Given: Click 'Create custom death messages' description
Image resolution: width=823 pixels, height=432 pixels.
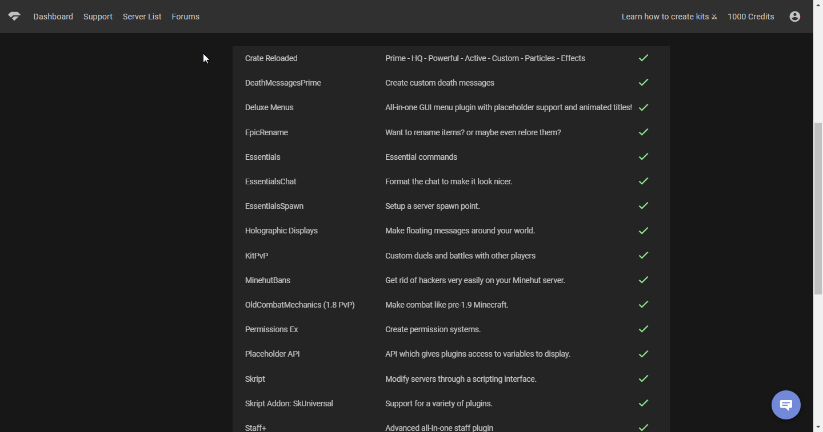Looking at the screenshot, I should pos(440,83).
